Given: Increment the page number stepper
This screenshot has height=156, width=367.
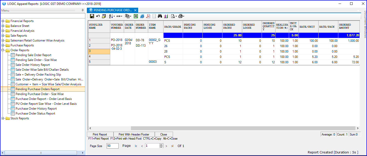Looking at the screenshot, I should (x=161, y=144).
